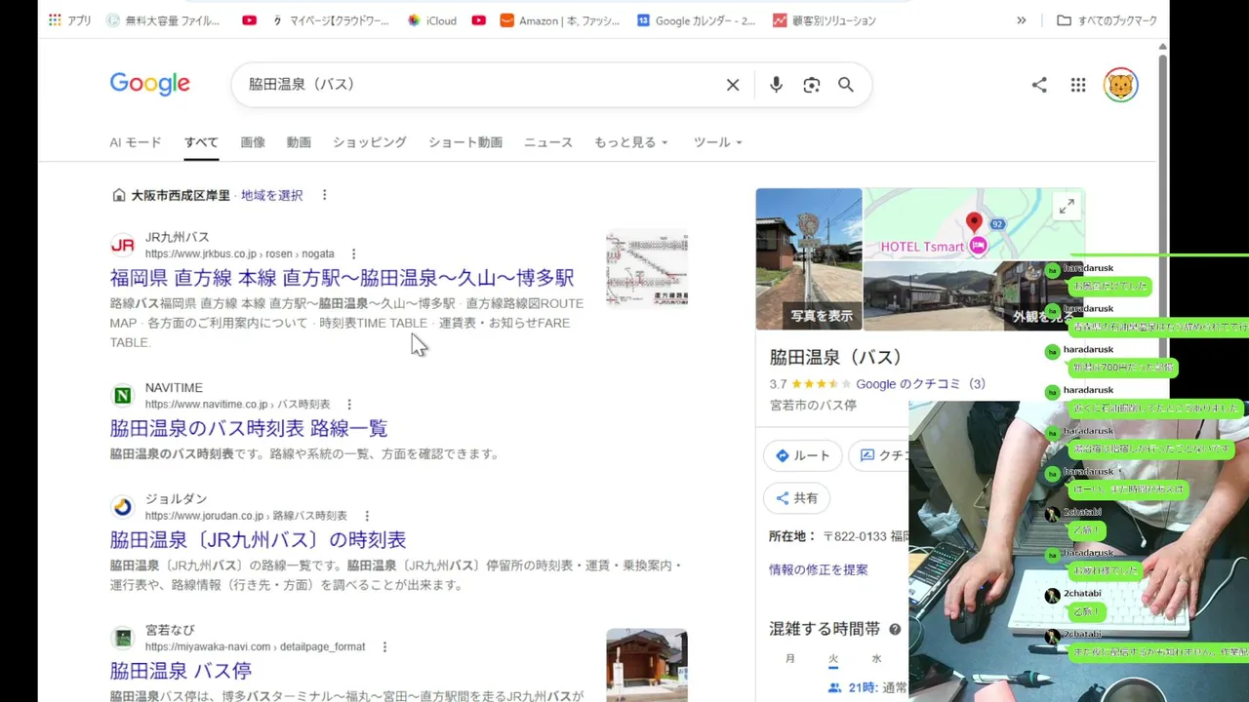Show more bookmarks with the chevron
Screen dimensions: 1249x702
click(1022, 20)
